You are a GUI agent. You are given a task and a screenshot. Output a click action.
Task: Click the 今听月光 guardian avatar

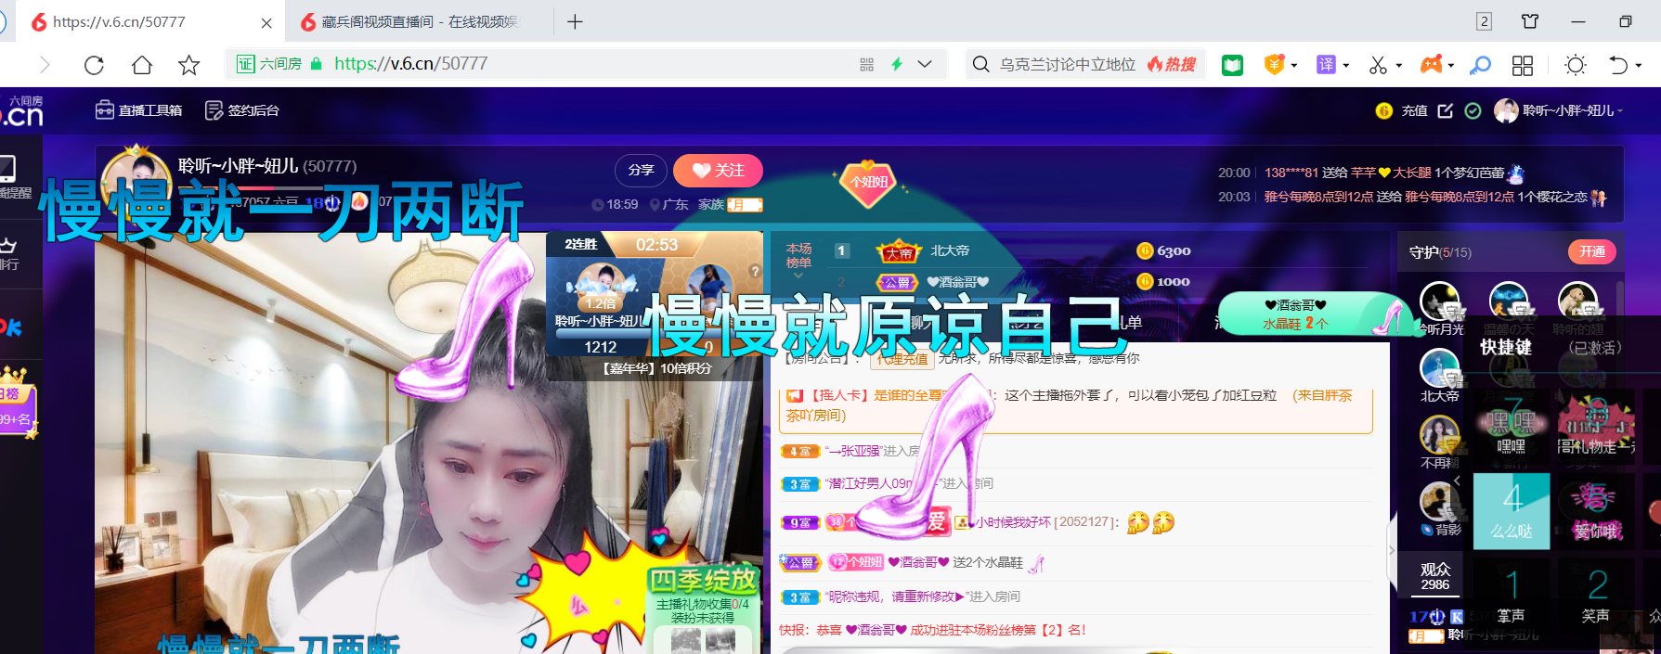click(1440, 301)
